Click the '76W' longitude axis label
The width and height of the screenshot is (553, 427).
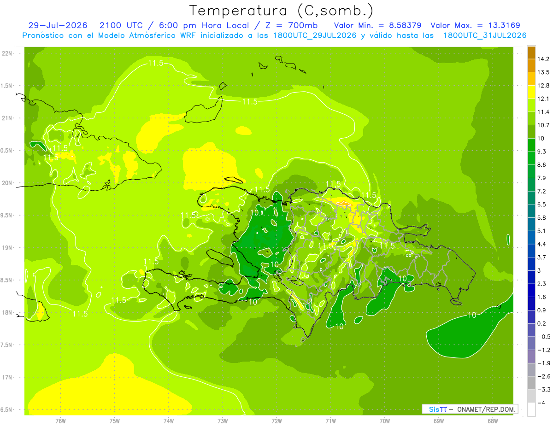click(60, 421)
